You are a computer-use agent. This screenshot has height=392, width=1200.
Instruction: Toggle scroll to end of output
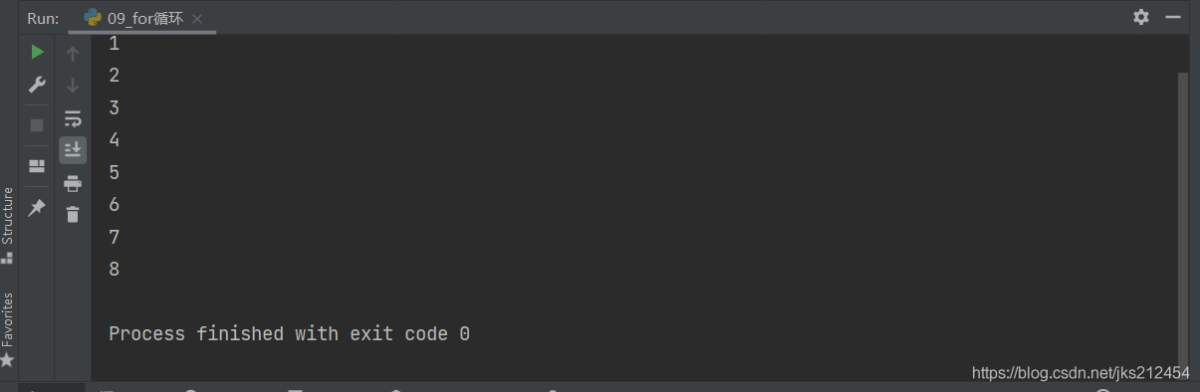(73, 150)
